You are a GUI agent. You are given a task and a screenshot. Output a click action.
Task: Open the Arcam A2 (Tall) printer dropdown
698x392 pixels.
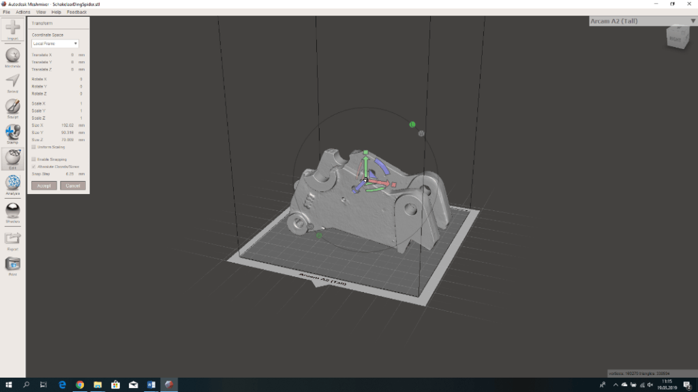point(642,21)
